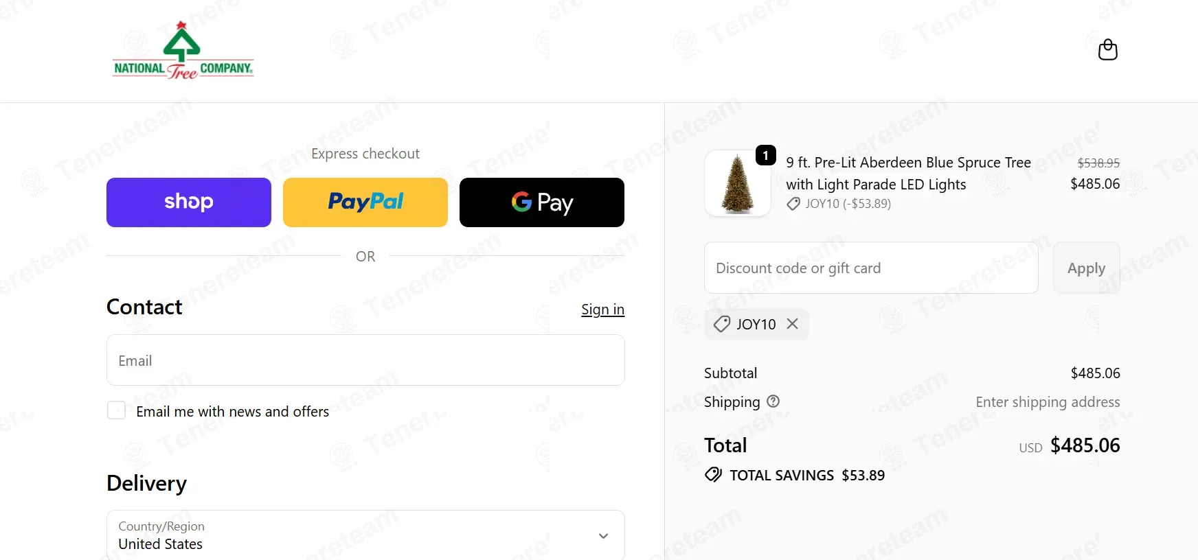Click the 9 ft. Aberdeen Blue Spruce title
The width and height of the screenshot is (1198, 560).
pos(908,173)
